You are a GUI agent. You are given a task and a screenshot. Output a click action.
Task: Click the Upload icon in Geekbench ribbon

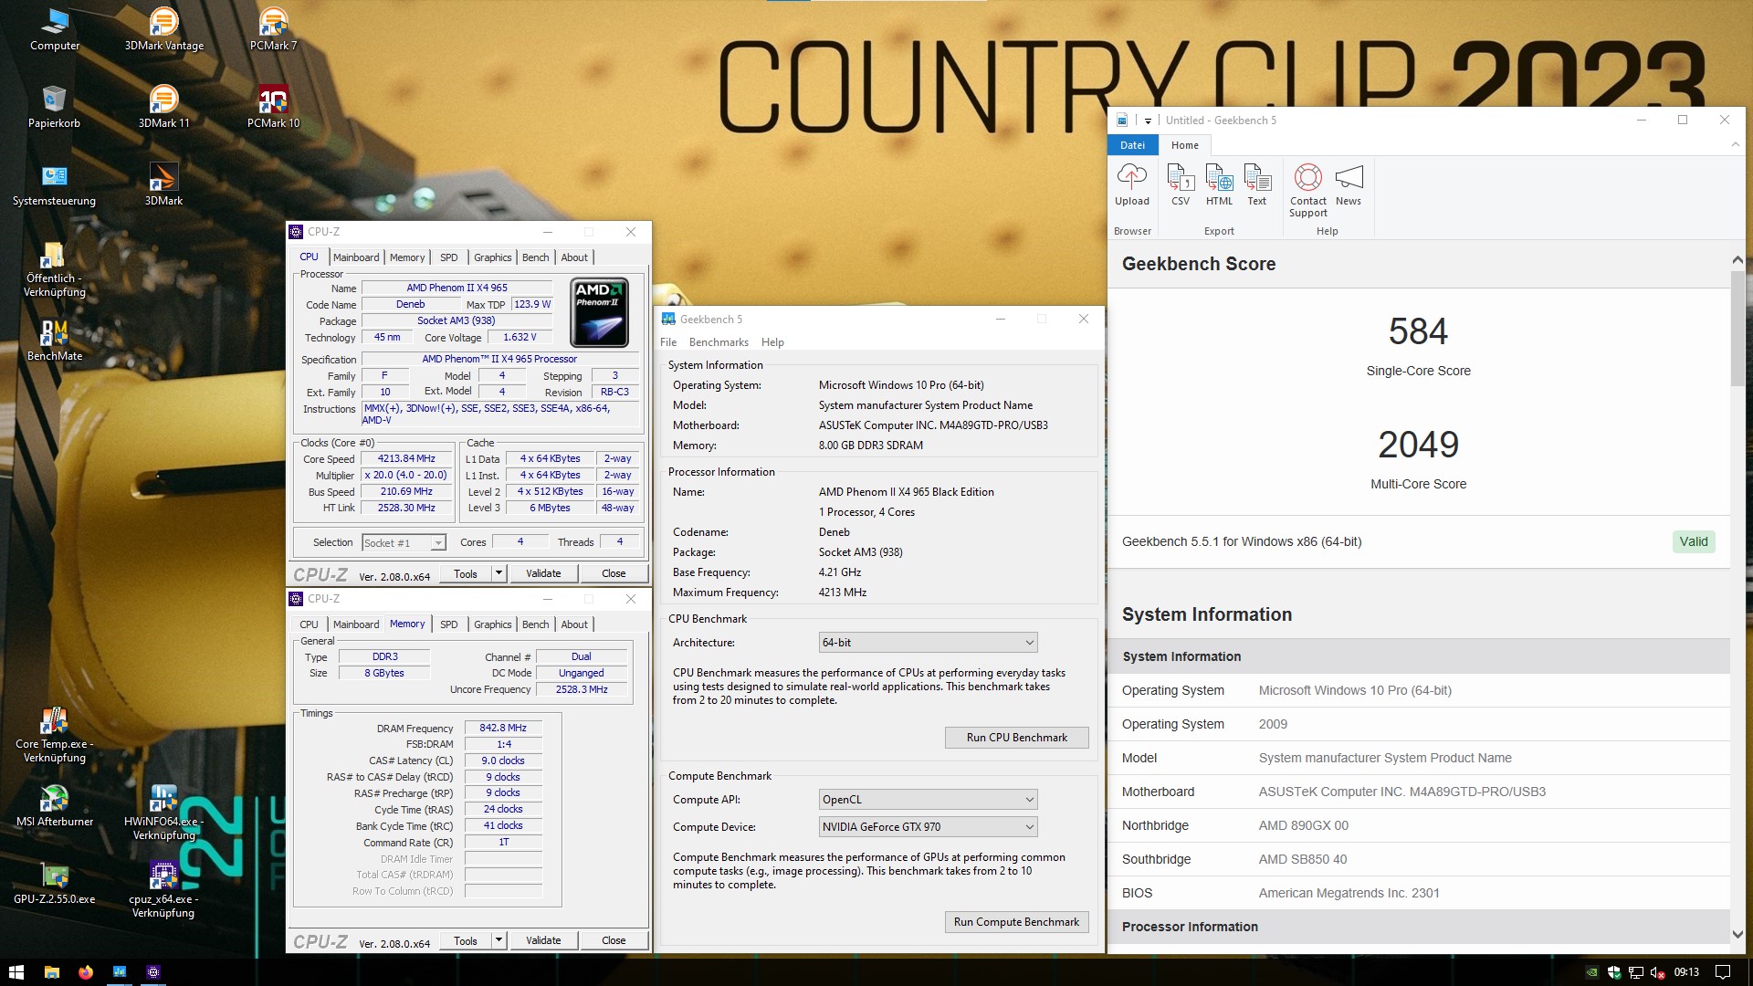pyautogui.click(x=1132, y=185)
